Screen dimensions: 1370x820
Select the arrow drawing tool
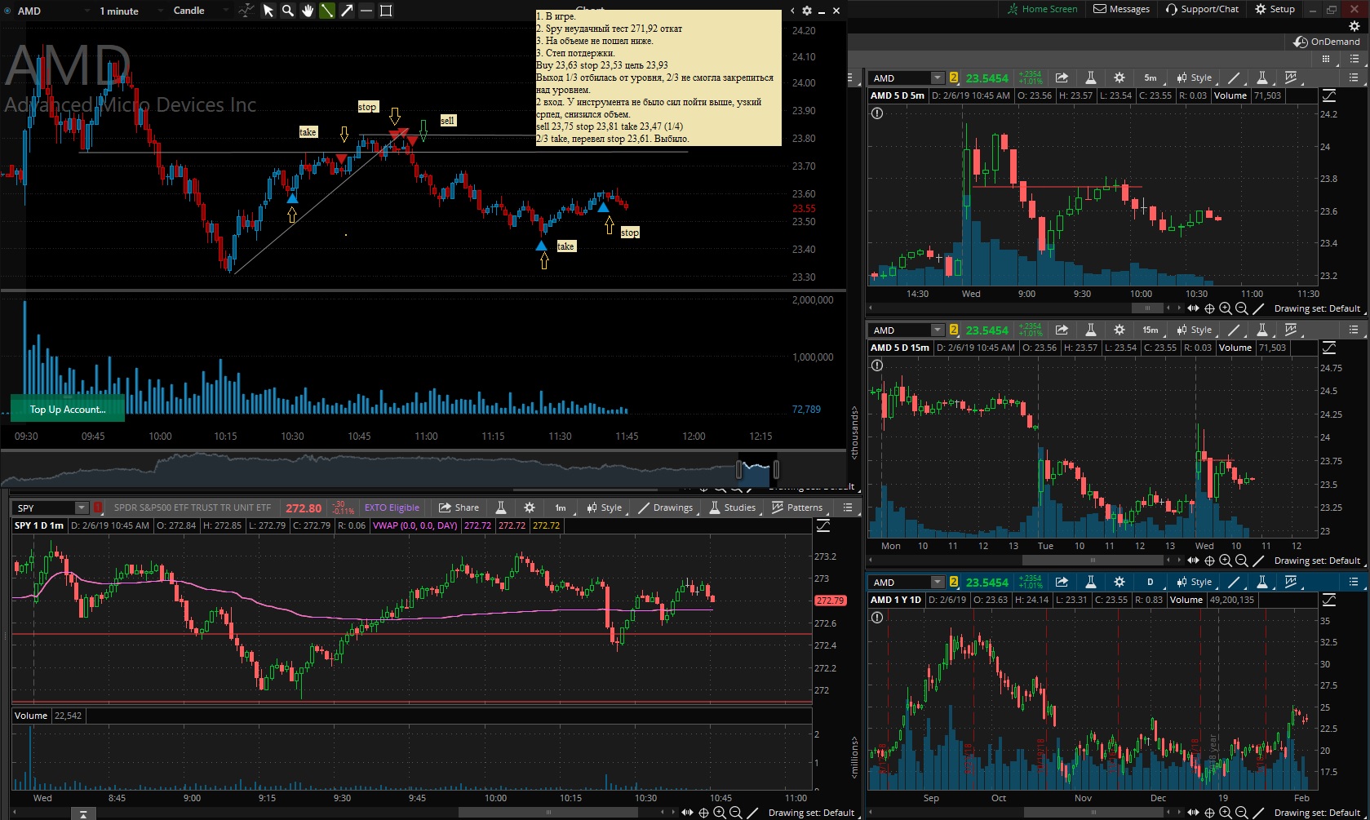(x=347, y=11)
